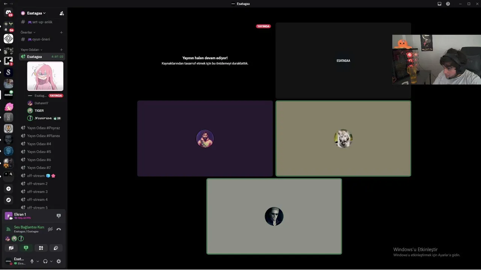This screenshot has width=481, height=270.
Task: Add a server with the plus icon
Action: [x=8, y=189]
